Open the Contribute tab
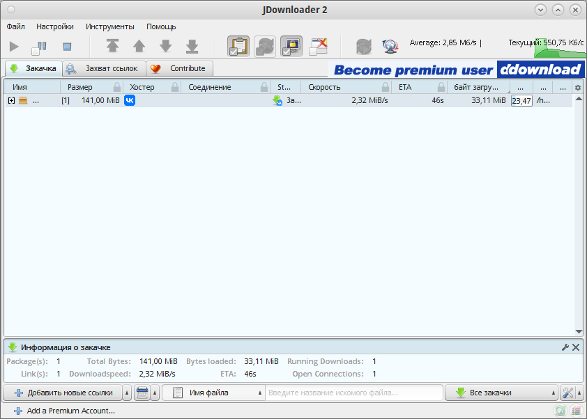 click(x=180, y=68)
